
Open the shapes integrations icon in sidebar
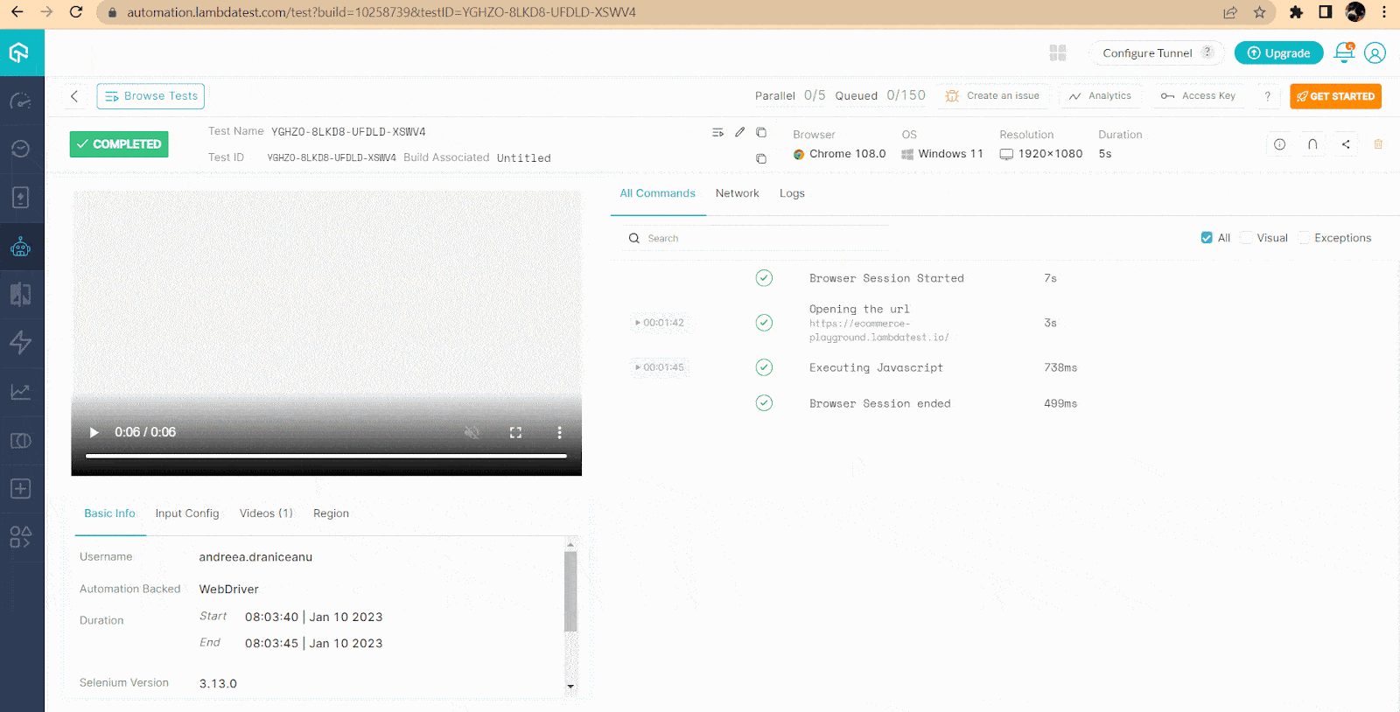20,537
